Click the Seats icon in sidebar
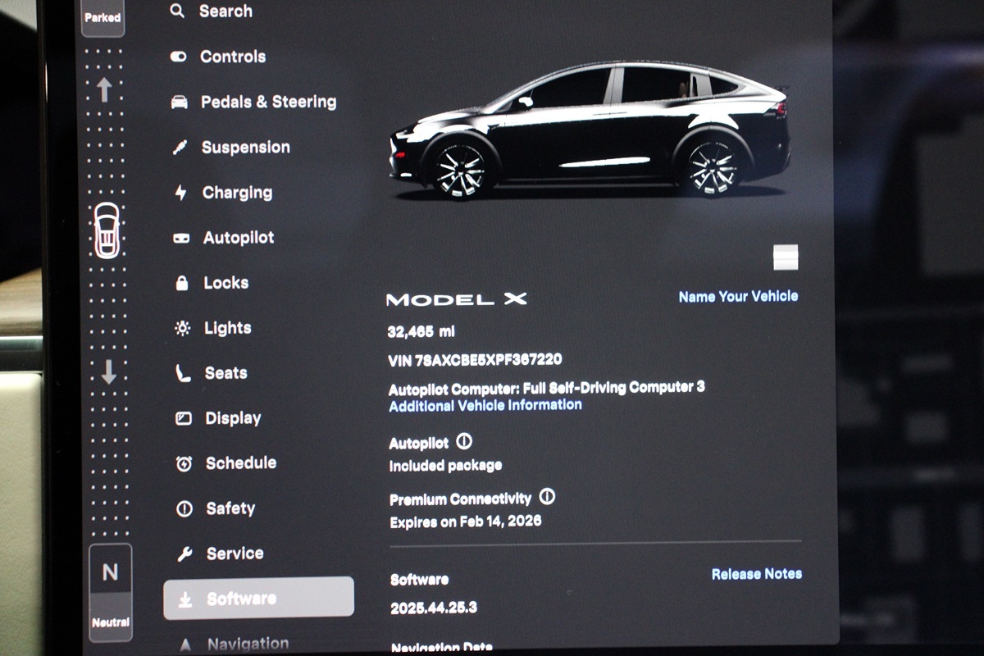Viewport: 984px width, 656px height. coord(183,373)
